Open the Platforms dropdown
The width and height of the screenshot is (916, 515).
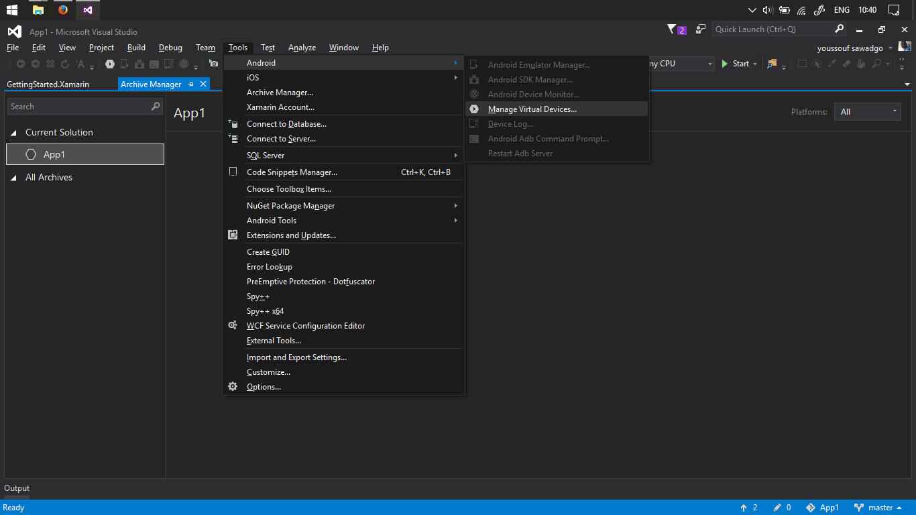[x=867, y=112]
